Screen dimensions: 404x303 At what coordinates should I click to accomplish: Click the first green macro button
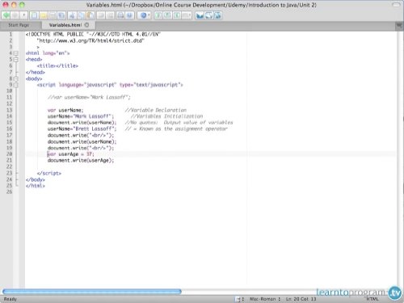[x=158, y=15]
